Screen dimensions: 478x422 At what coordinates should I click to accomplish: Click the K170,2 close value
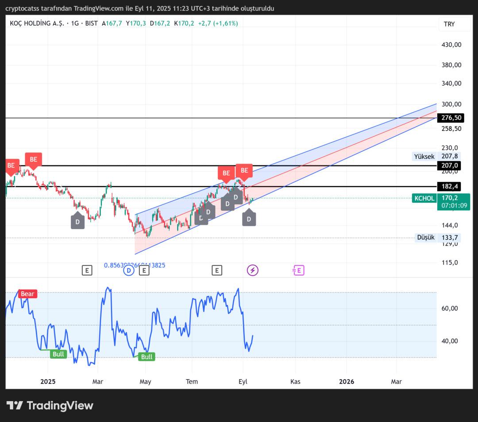click(184, 23)
